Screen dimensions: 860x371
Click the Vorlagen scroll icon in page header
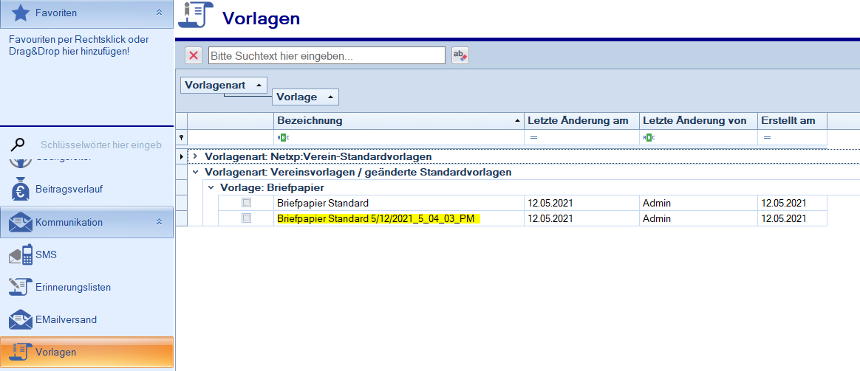(196, 15)
